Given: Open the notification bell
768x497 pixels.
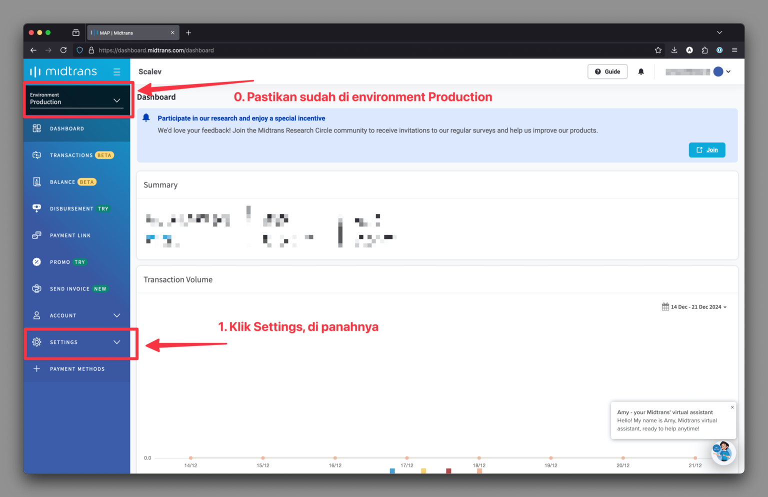Looking at the screenshot, I should click(641, 71).
